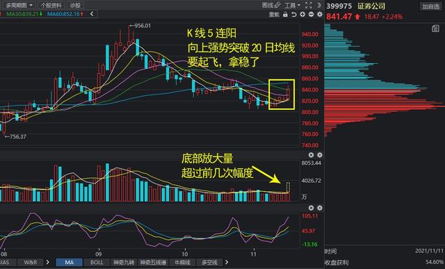Image resolution: width=445 pixels, height=269 pixels.
Task: Zoom out chart with minus icon
Action: (311, 14)
